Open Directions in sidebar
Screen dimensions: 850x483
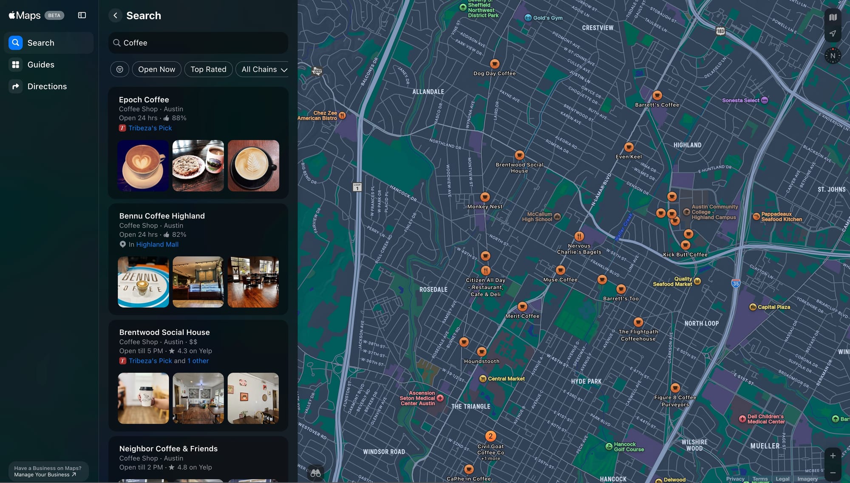click(49, 87)
